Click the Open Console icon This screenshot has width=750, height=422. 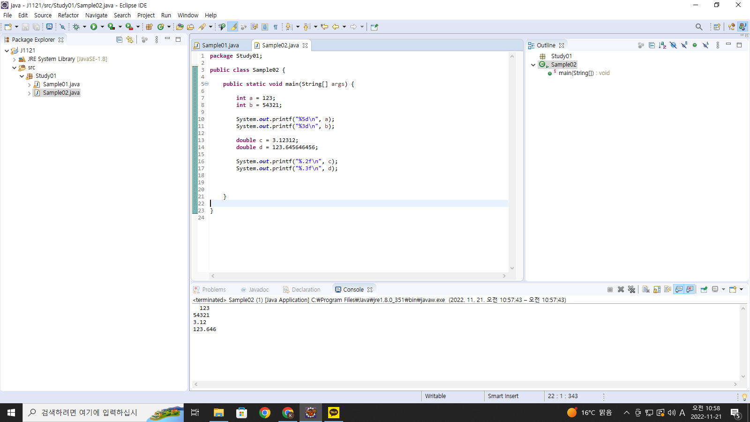pyautogui.click(x=733, y=289)
